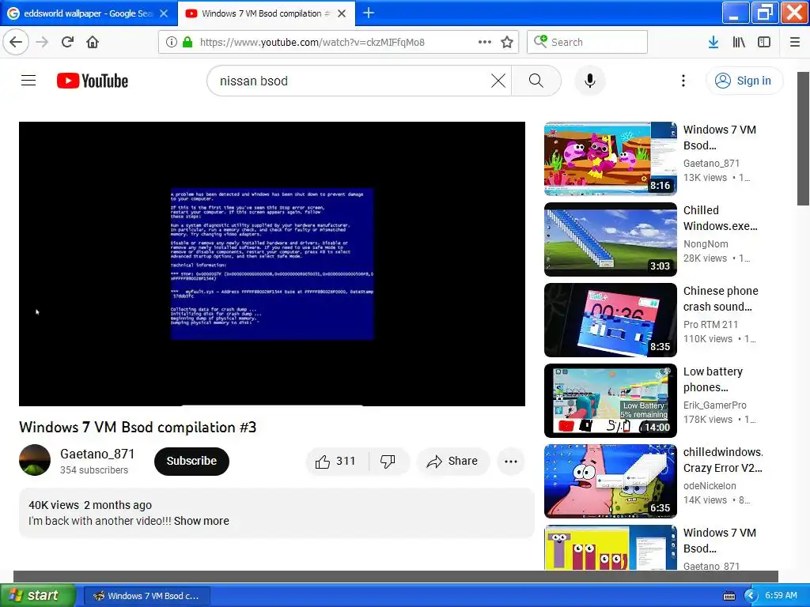Go back with the browser back arrow
Image resolution: width=810 pixels, height=607 pixels.
[16, 42]
